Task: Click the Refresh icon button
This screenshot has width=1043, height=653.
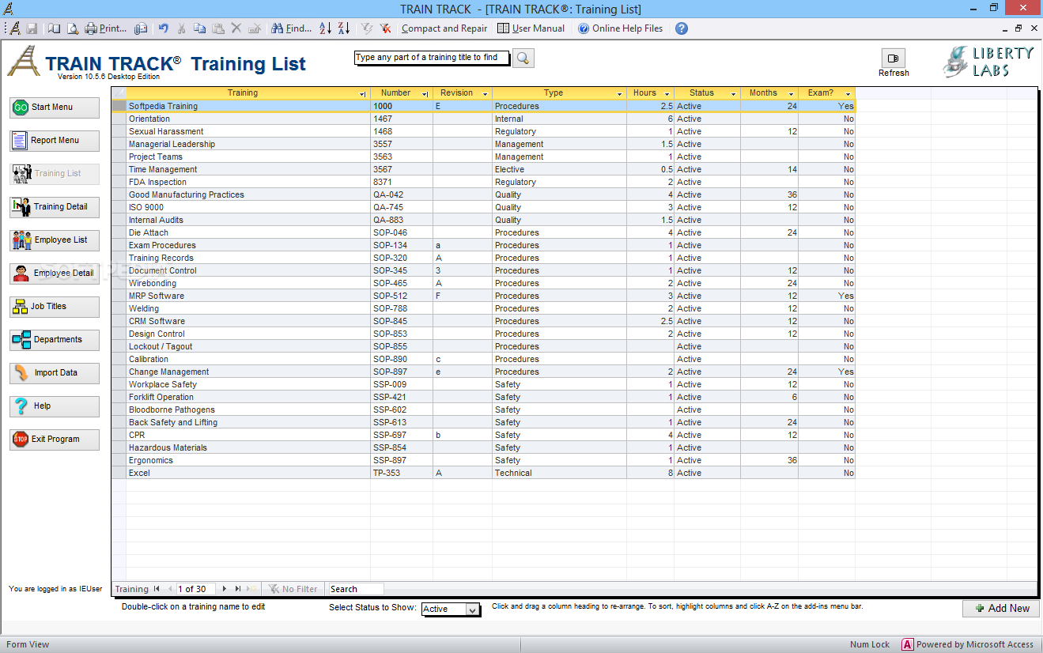Action: coord(894,58)
